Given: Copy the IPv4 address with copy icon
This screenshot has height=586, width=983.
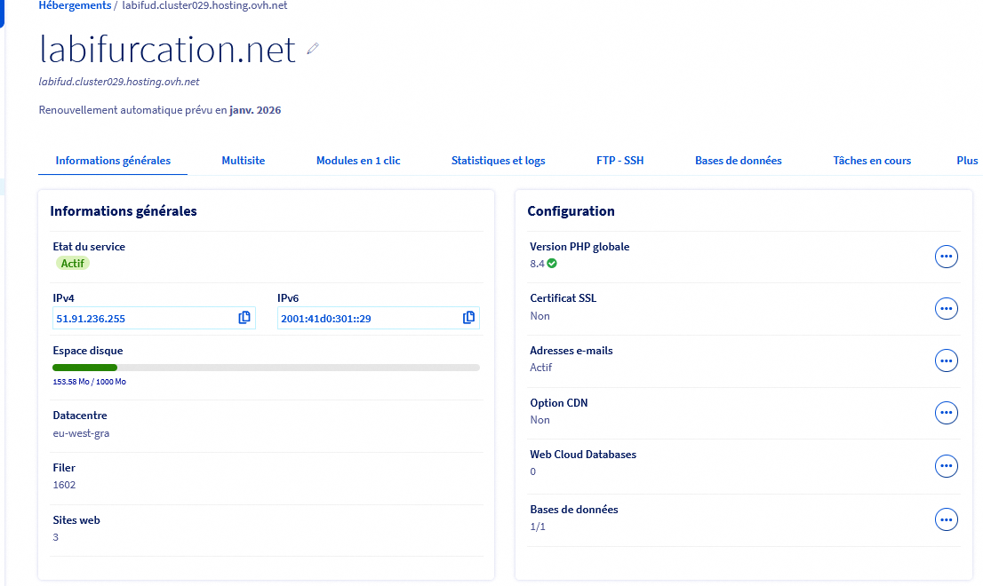Looking at the screenshot, I should [244, 318].
